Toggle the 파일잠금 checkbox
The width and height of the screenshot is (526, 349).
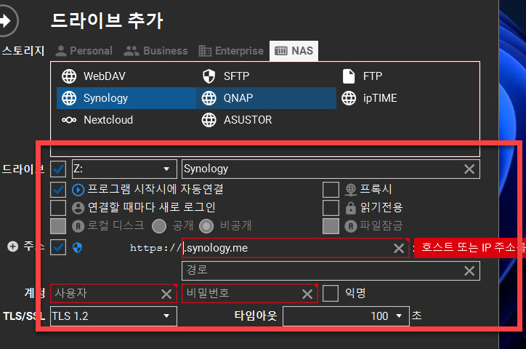coord(331,226)
